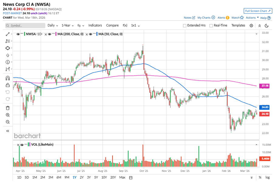Click the MA 50 blue color swatch
This screenshot has width=274, height=184.
97,34
